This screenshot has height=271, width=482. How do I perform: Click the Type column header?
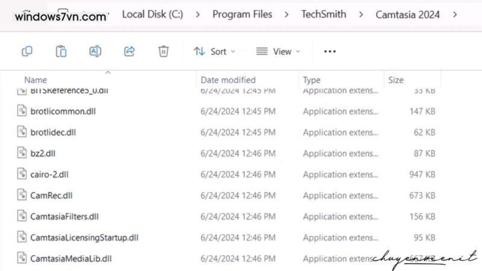pos(312,79)
